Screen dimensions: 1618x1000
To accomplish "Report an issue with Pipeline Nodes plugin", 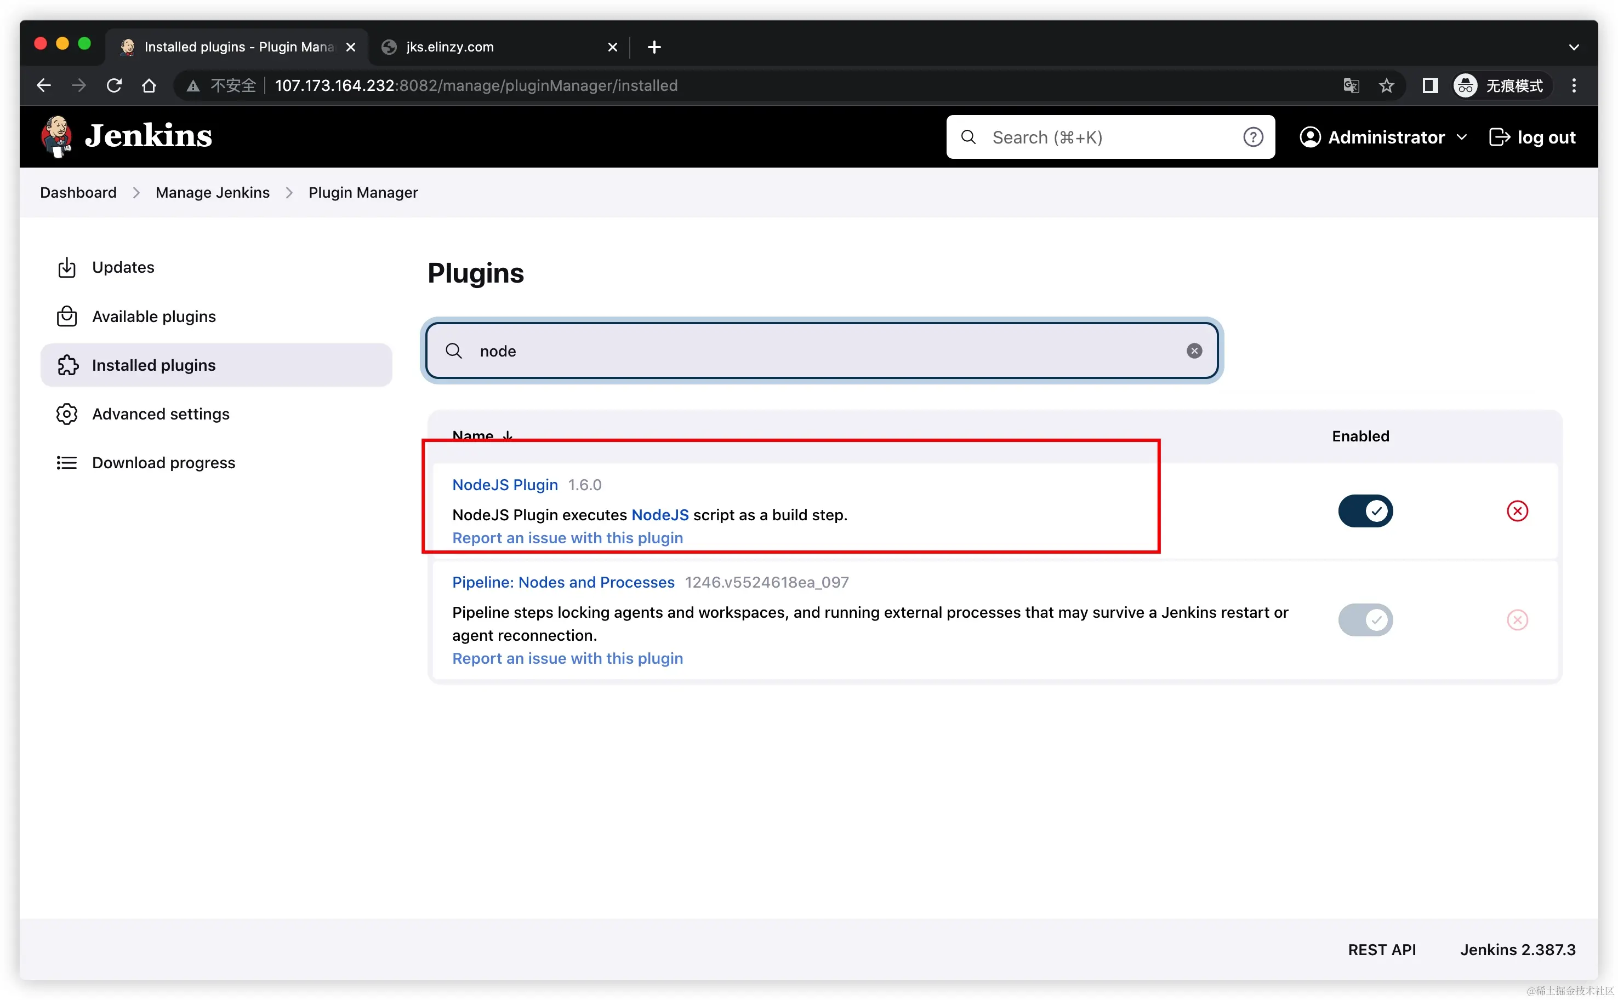I will [x=567, y=658].
